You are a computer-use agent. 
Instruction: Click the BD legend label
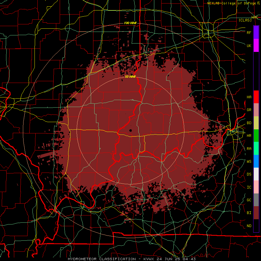[249, 123]
